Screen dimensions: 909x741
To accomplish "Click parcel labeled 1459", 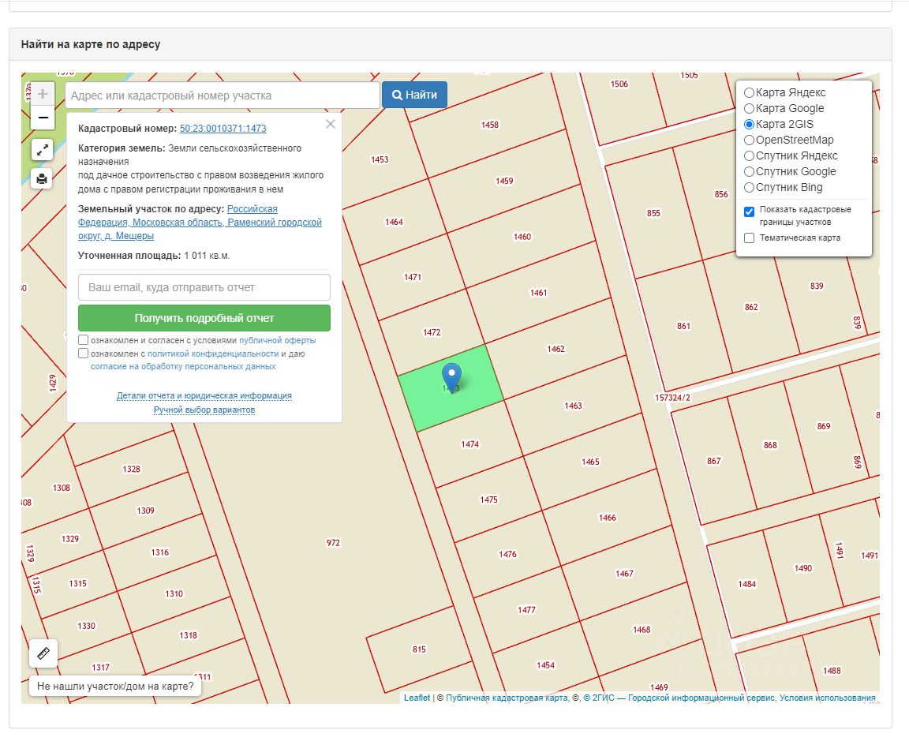I will tap(504, 181).
